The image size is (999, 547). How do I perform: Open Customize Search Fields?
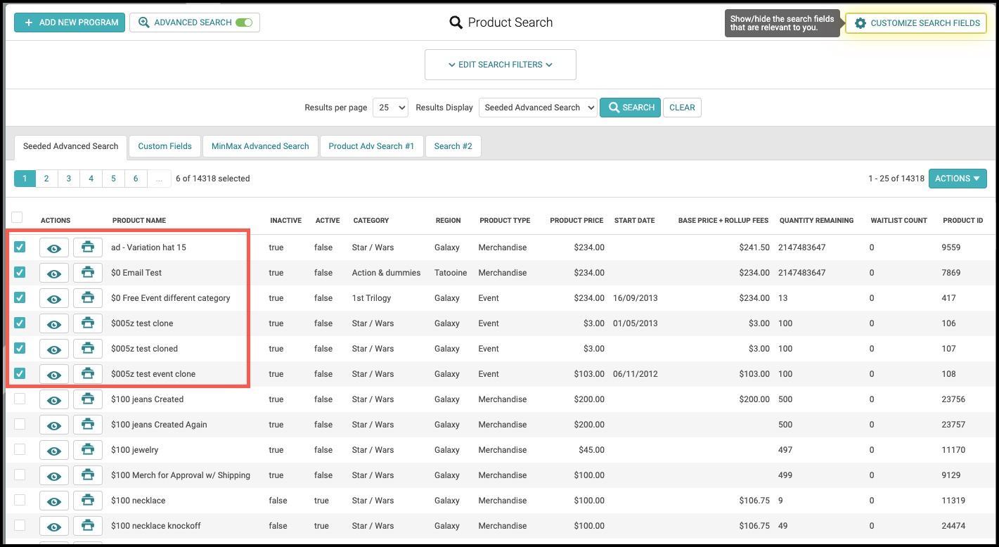[916, 23]
